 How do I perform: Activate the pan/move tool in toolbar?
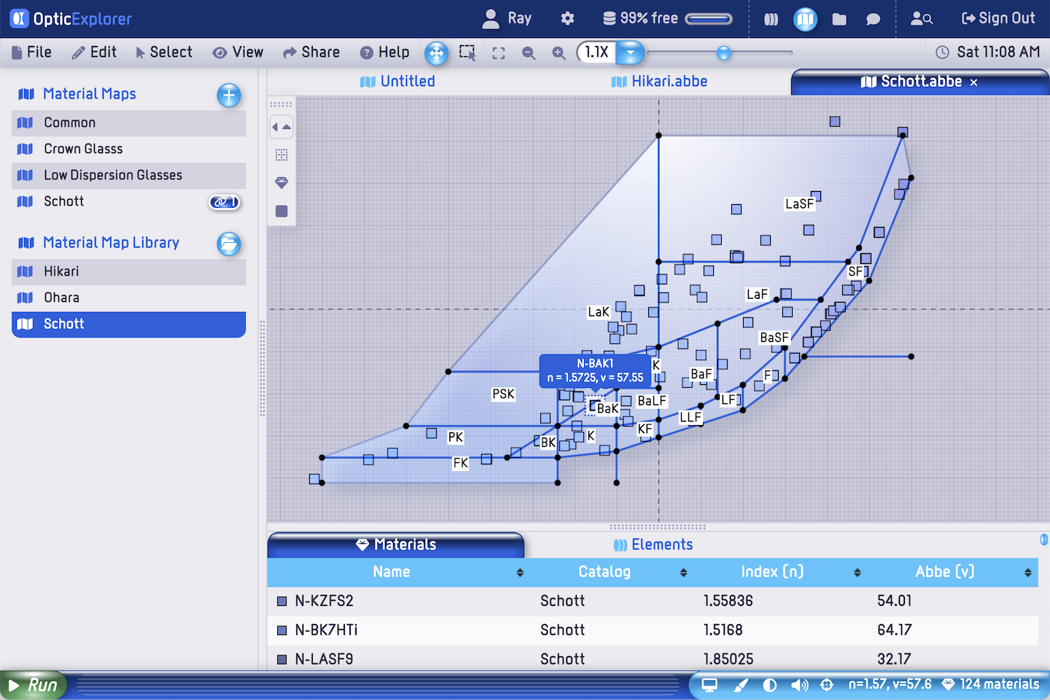click(436, 52)
